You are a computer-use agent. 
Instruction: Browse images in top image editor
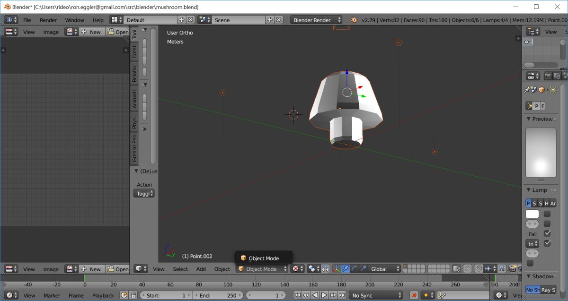click(x=72, y=32)
